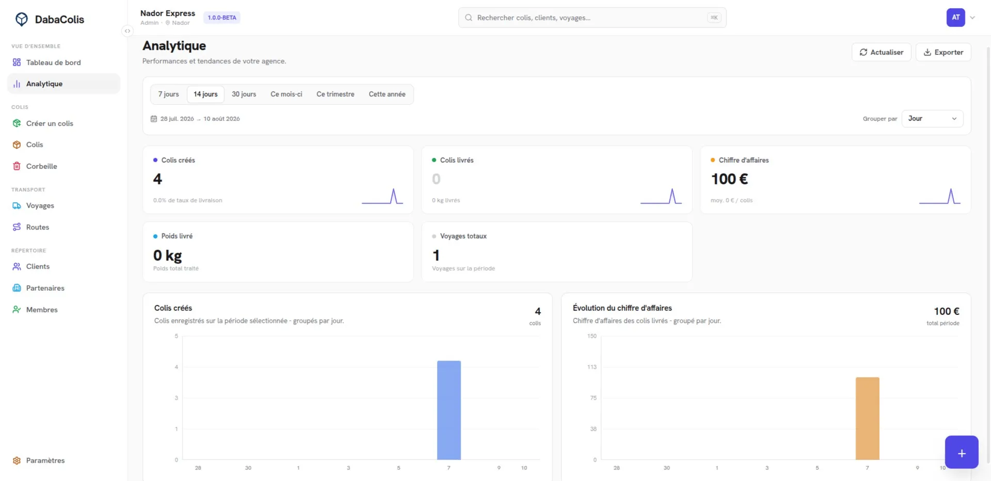Click the Voyages truck icon
The width and height of the screenshot is (991, 481).
click(x=17, y=205)
